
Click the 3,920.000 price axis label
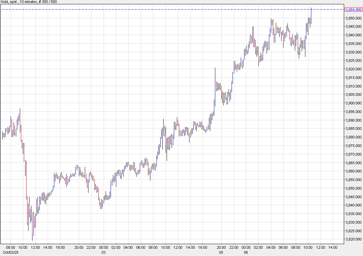pyautogui.click(x=353, y=69)
